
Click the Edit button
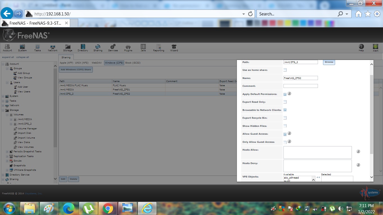pyautogui.click(x=63, y=179)
